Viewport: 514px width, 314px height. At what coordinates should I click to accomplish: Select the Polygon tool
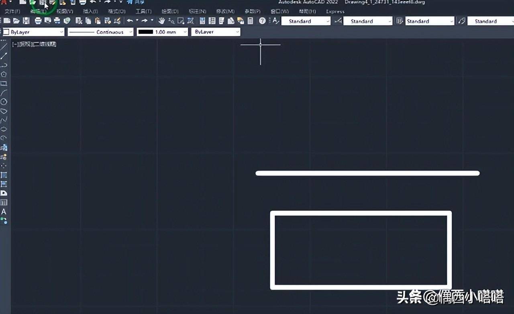coord(4,74)
